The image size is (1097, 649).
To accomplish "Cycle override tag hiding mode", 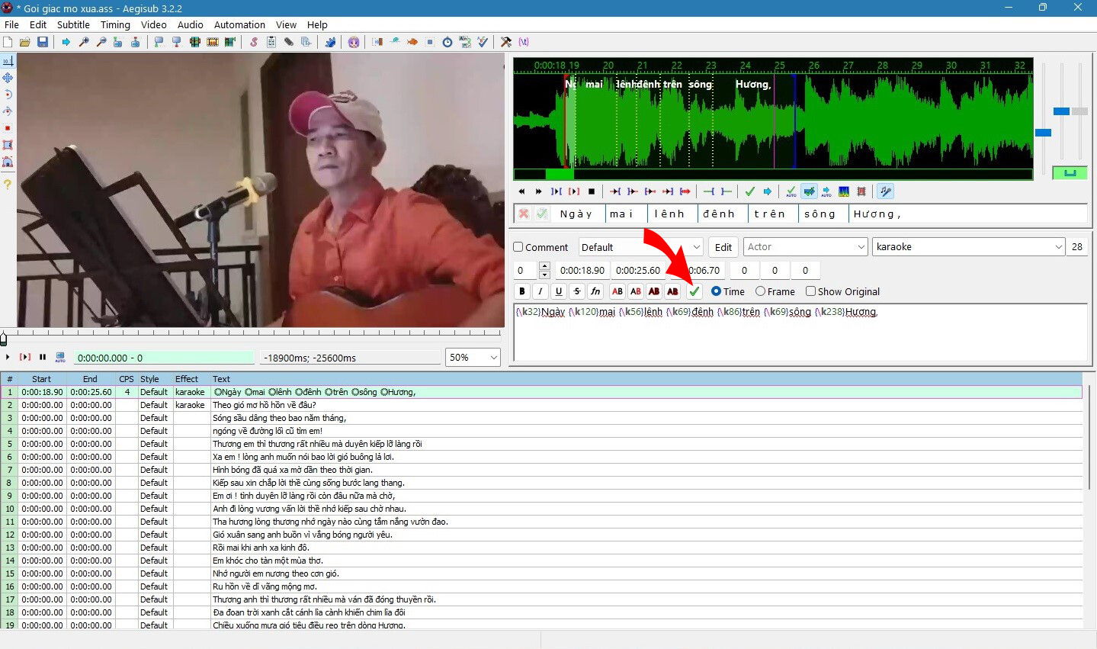I will pyautogui.click(x=524, y=42).
